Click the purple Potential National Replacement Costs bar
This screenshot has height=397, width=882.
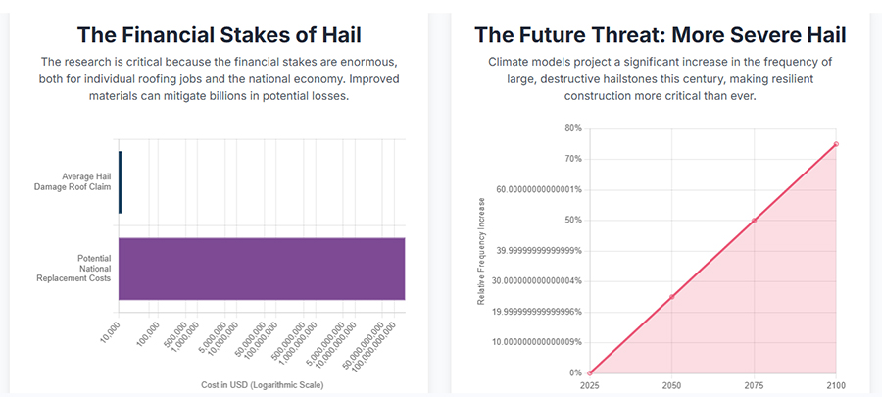click(x=262, y=269)
